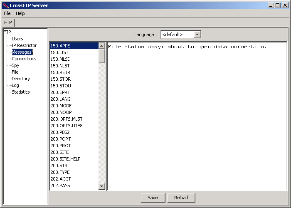Image resolution: width=291 pixels, height=208 pixels.
Task: Select 200.MODE message entry
Action: point(74,106)
